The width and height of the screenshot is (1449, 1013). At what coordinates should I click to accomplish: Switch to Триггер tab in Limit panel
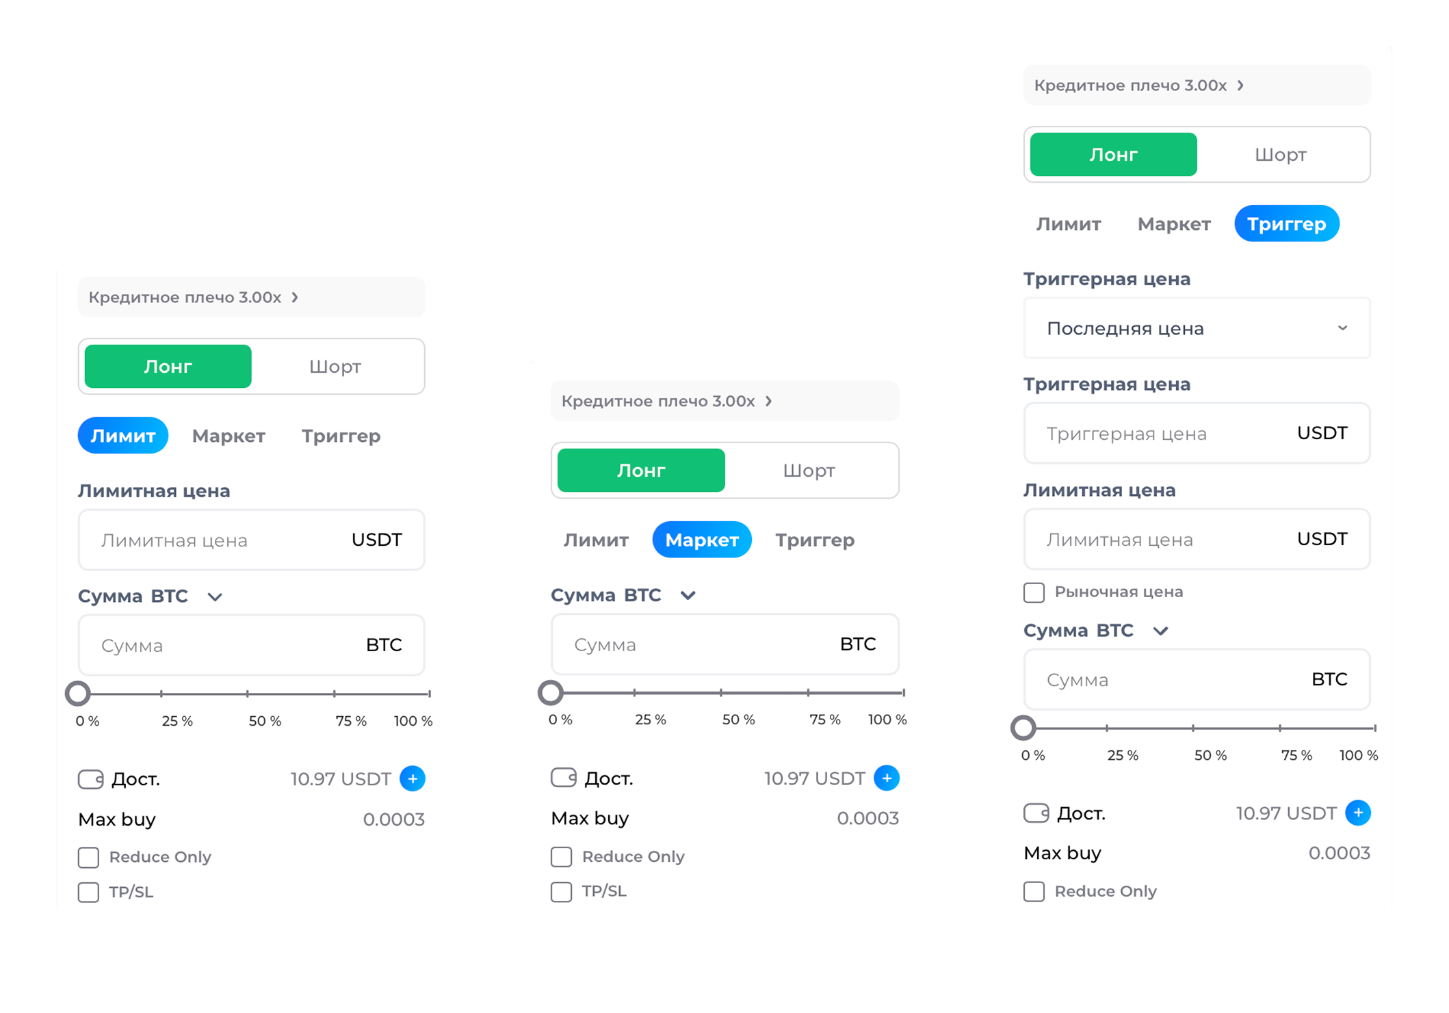(341, 436)
